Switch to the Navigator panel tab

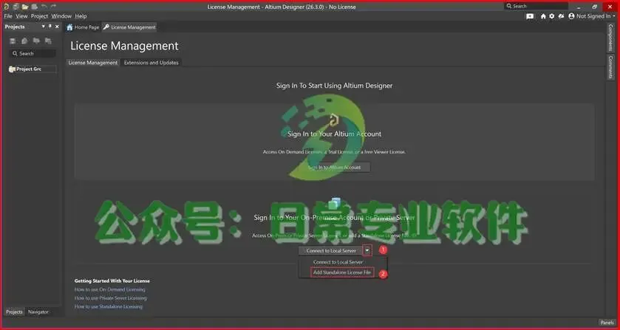(x=38, y=312)
